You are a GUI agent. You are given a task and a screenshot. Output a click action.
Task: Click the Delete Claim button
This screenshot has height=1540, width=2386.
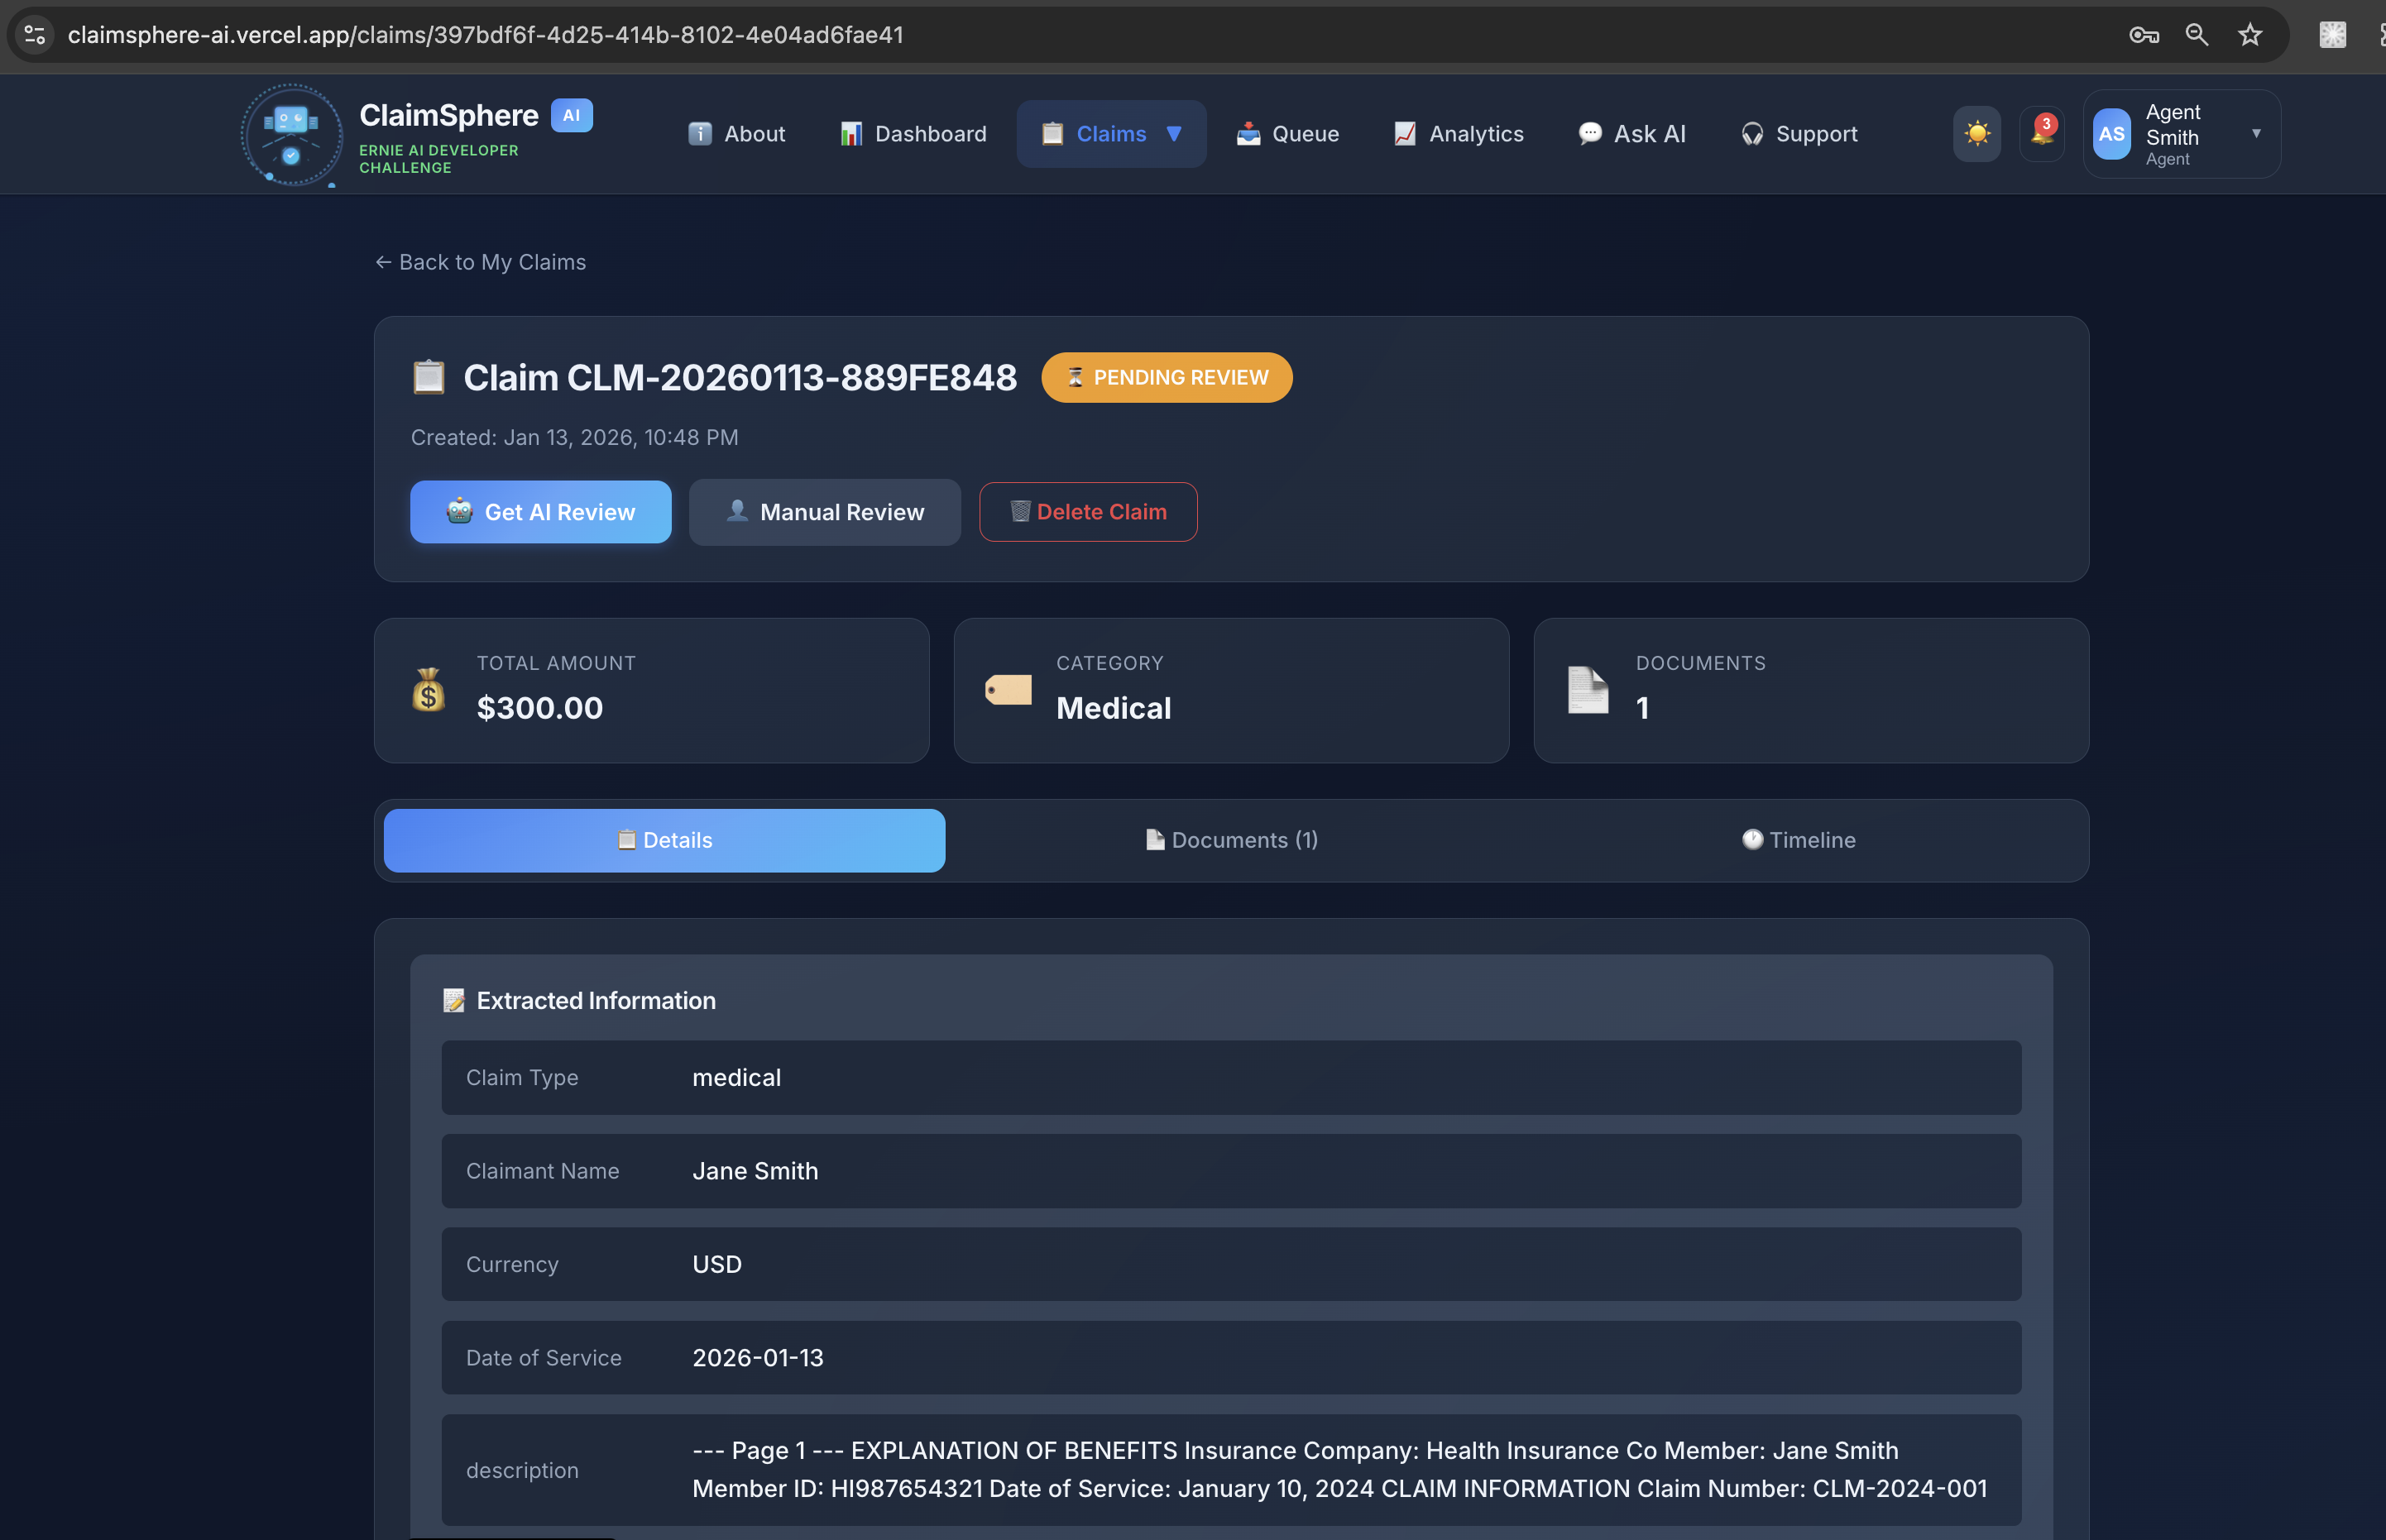click(1087, 512)
